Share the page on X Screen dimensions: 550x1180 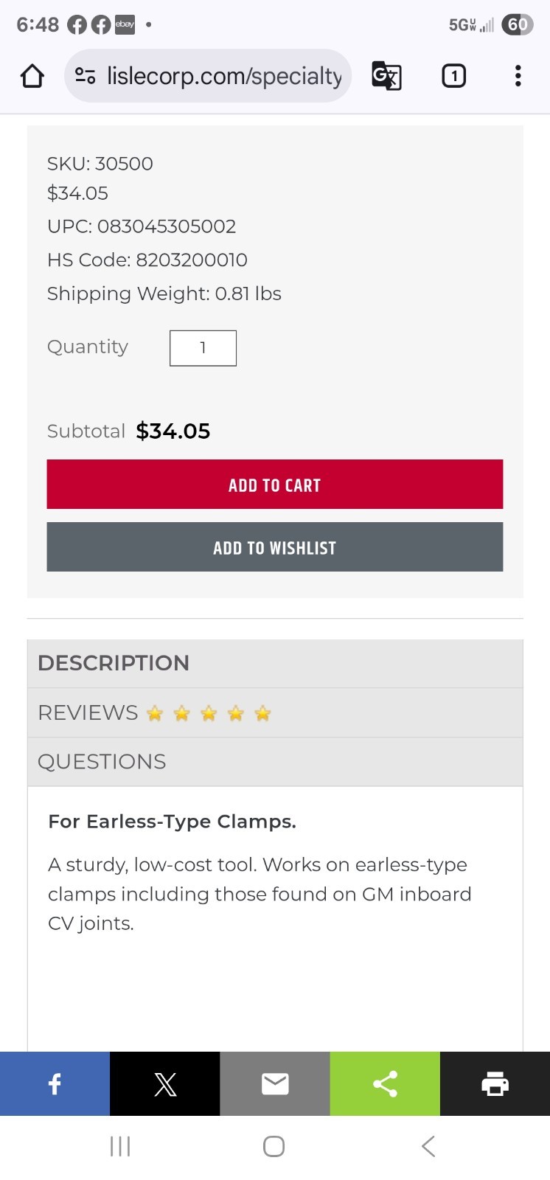click(165, 1083)
